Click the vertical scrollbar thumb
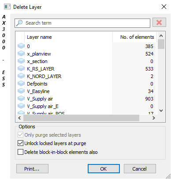The width and height of the screenshot is (171, 179). point(161,44)
